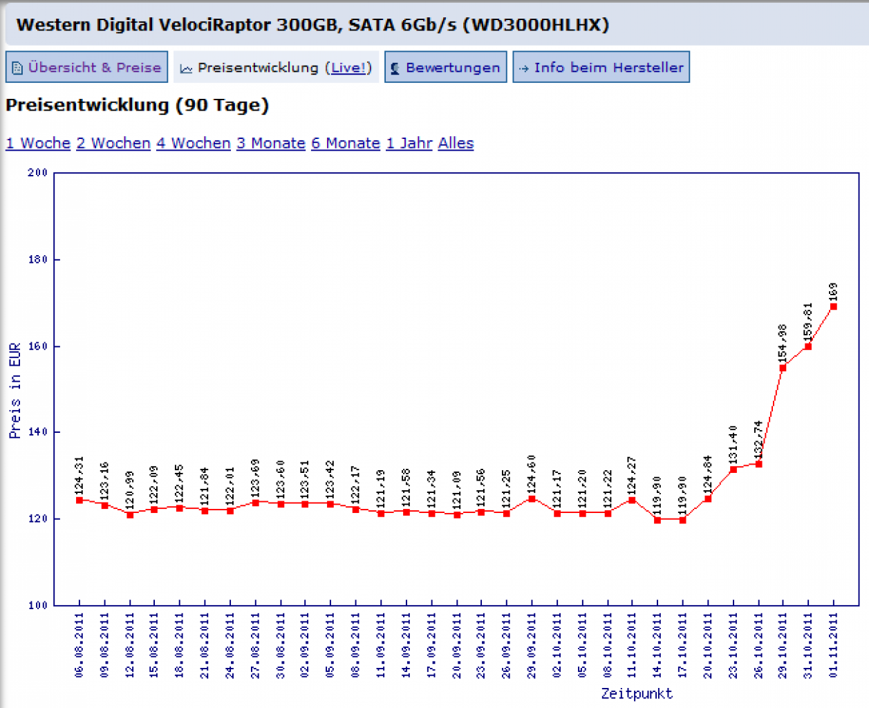Open the Übersicht & Preise tab
The height and width of the screenshot is (708, 869).
point(86,67)
